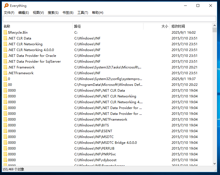This screenshot has width=220, height=175.
Task: Open the 文件(F) menu
Action: pos(9,13)
